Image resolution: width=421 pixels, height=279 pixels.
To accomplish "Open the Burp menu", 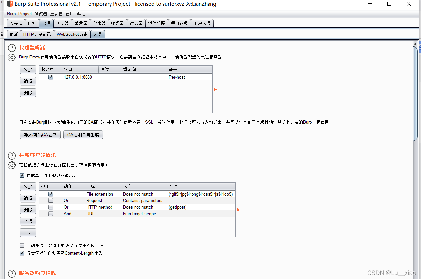I will click(x=11, y=14).
